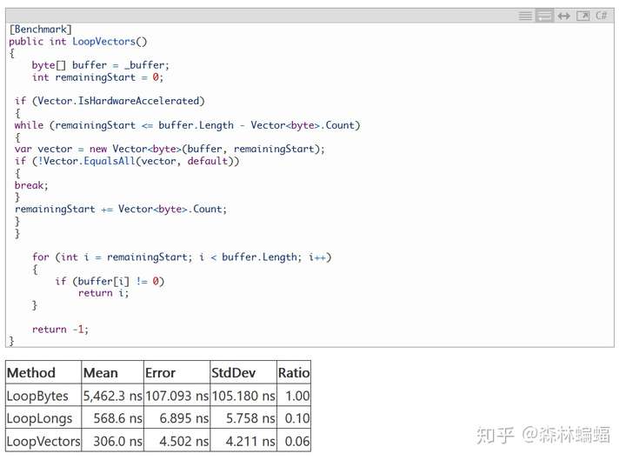This screenshot has width=626, height=460.
Task: Select the LoopBytes row cell
Action: [37, 396]
